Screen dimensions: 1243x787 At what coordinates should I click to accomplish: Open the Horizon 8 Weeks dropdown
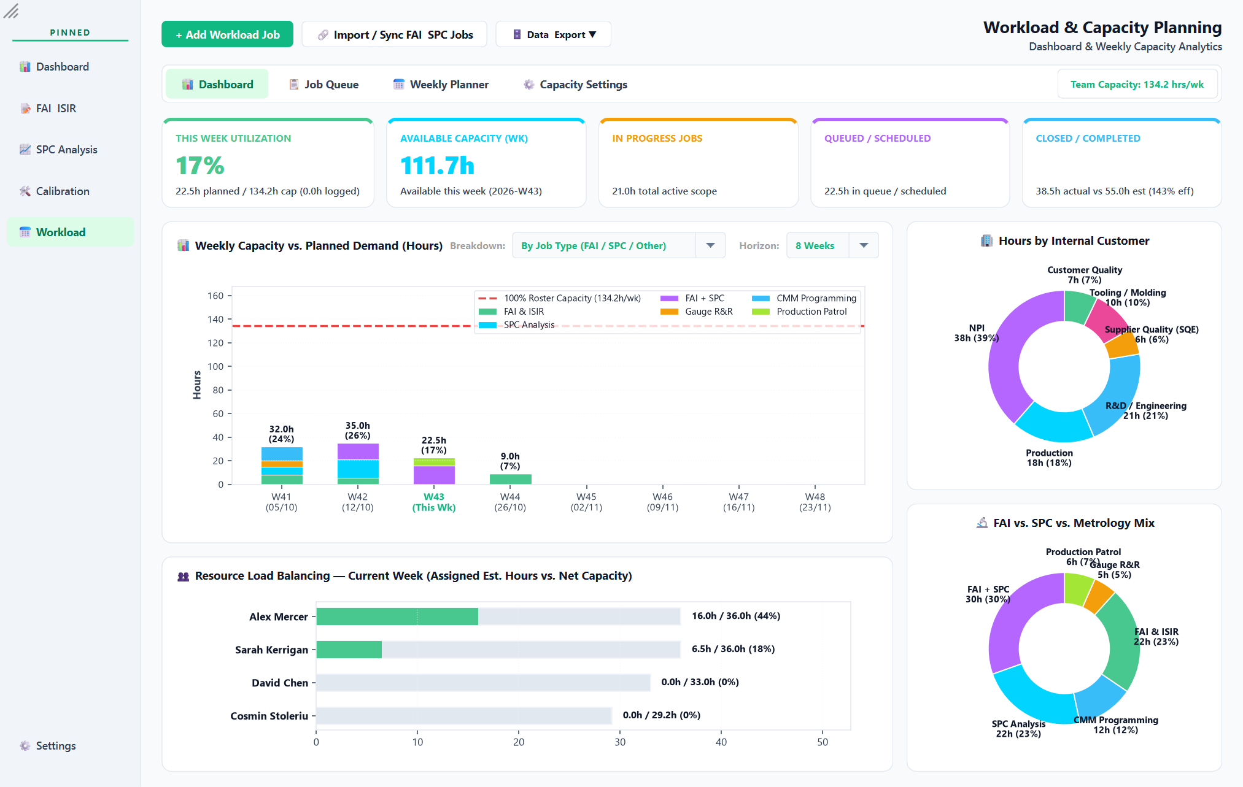(x=832, y=245)
